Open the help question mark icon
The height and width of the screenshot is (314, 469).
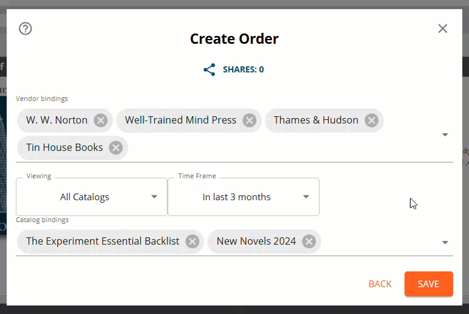point(26,29)
